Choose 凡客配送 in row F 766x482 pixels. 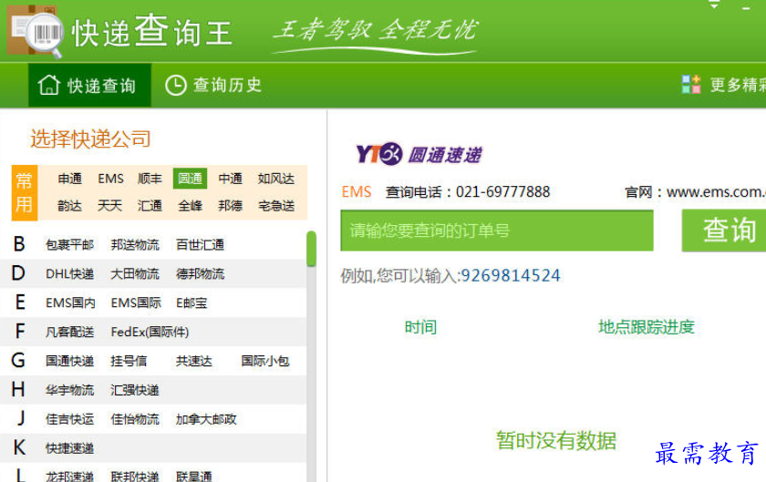[x=70, y=332]
